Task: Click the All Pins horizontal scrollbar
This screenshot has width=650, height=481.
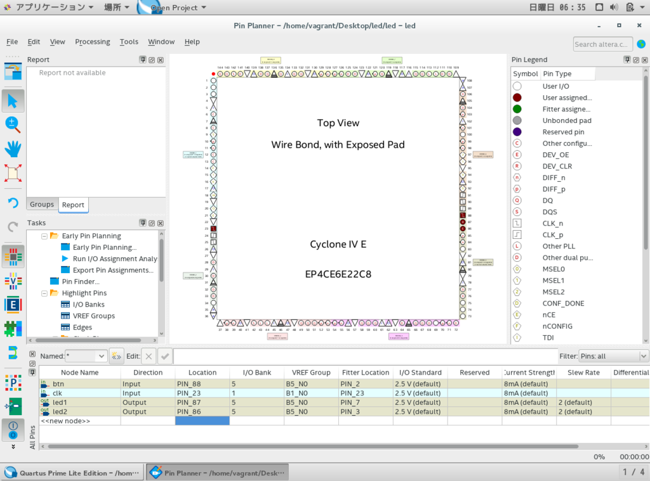Action: click(313, 446)
